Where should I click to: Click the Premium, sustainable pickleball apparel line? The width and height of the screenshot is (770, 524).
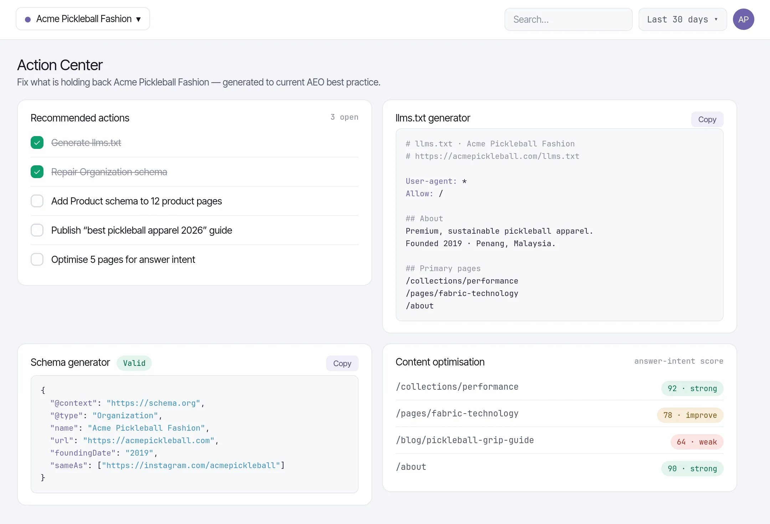click(499, 231)
